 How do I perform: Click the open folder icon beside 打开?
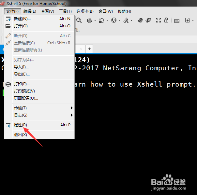pyautogui.click(x=8, y=26)
